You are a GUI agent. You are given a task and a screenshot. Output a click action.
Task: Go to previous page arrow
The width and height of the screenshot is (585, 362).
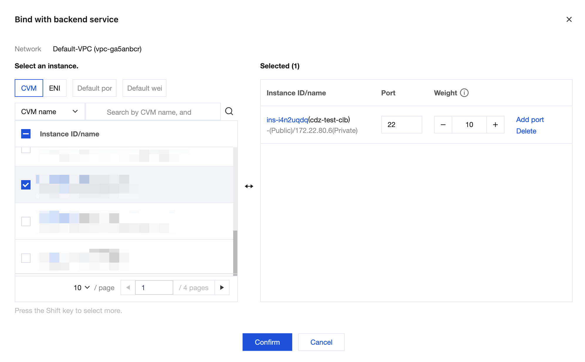(128, 287)
